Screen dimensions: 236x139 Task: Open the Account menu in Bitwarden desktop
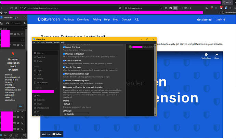[49, 43]
